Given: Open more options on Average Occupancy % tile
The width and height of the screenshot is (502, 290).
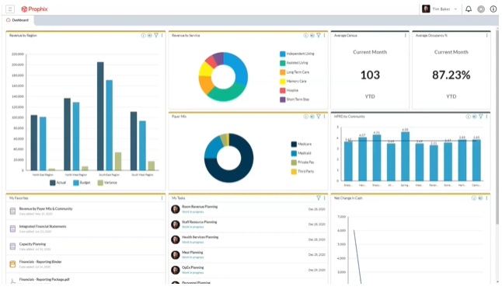Looking at the screenshot, I should click(x=486, y=36).
